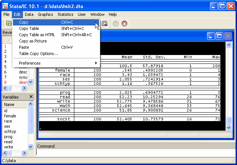
Task: Select Copy as Picture entry
Action: (x=56, y=41)
